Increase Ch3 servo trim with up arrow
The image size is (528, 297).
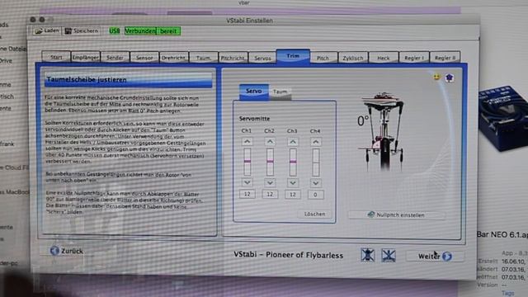coord(293,142)
